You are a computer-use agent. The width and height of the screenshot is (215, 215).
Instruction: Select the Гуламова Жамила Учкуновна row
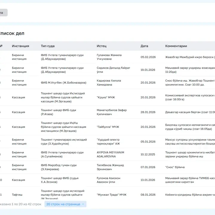click(107, 57)
